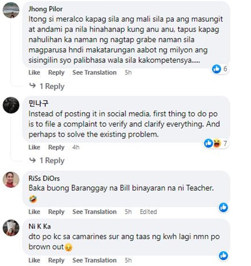Reply to Ni K Ka's comment

coord(56,260)
